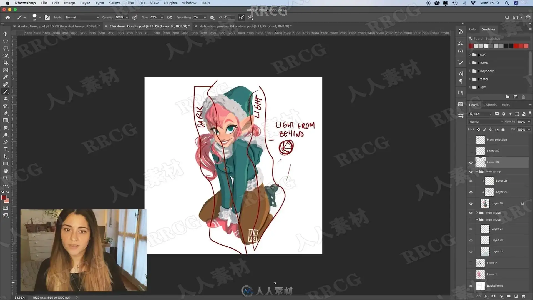Create a new layer in Layers panel
533x300 pixels.
pyautogui.click(x=516, y=296)
